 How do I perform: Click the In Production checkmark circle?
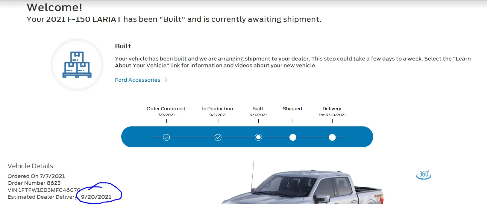[218, 137]
